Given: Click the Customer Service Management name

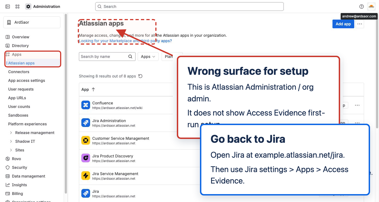Looking at the screenshot, I should 121,138.
